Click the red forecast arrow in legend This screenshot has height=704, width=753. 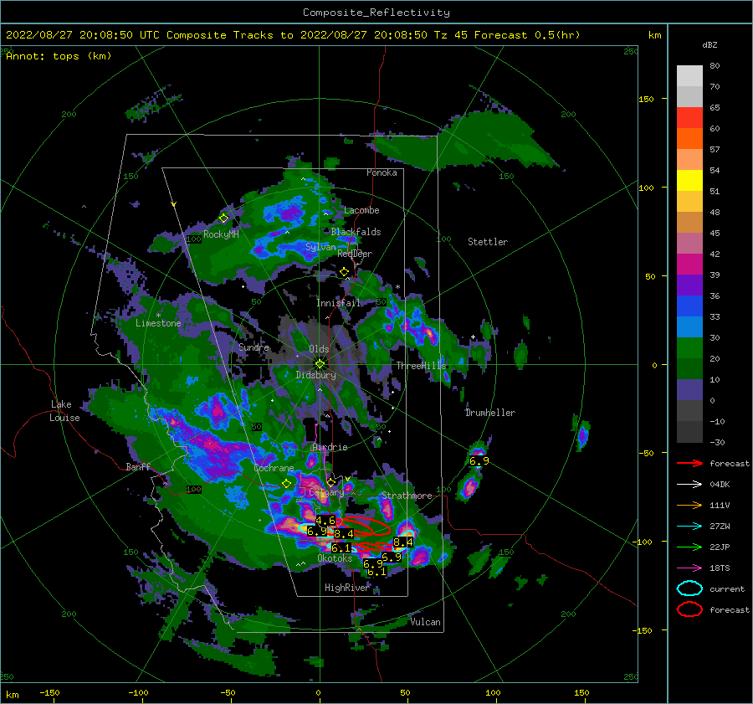tap(689, 463)
